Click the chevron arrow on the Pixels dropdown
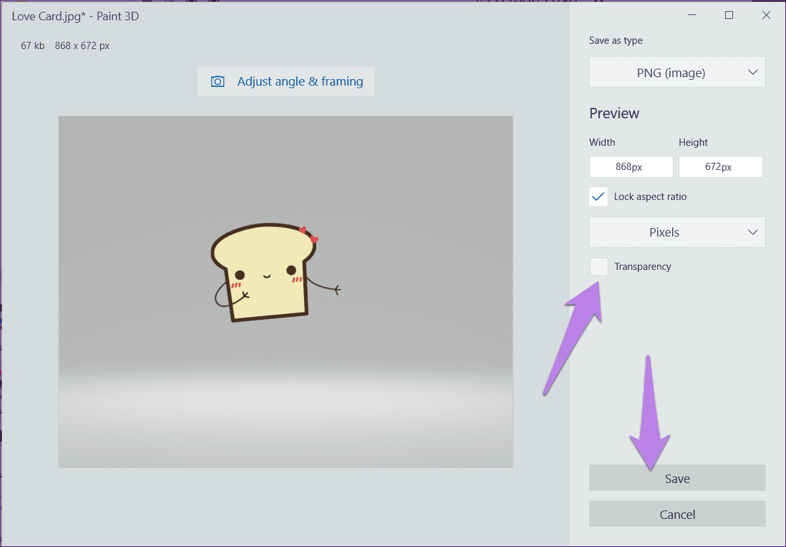Viewport: 786px width, 547px height. click(753, 232)
